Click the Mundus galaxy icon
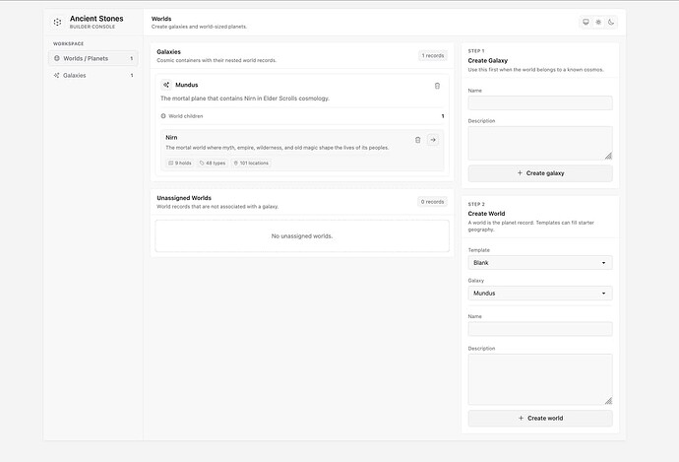The height and width of the screenshot is (462, 679). pos(166,85)
